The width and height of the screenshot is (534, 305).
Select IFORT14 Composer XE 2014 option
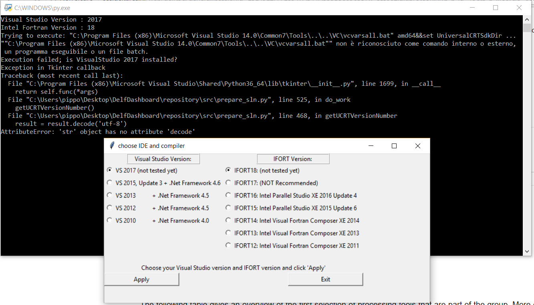(x=228, y=220)
